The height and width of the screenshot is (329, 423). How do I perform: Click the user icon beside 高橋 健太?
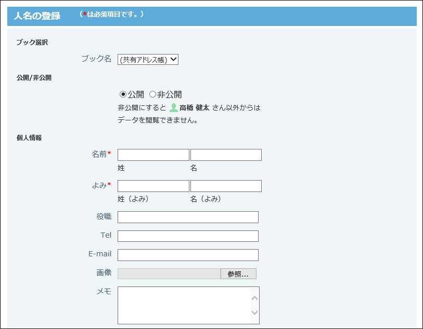point(174,108)
